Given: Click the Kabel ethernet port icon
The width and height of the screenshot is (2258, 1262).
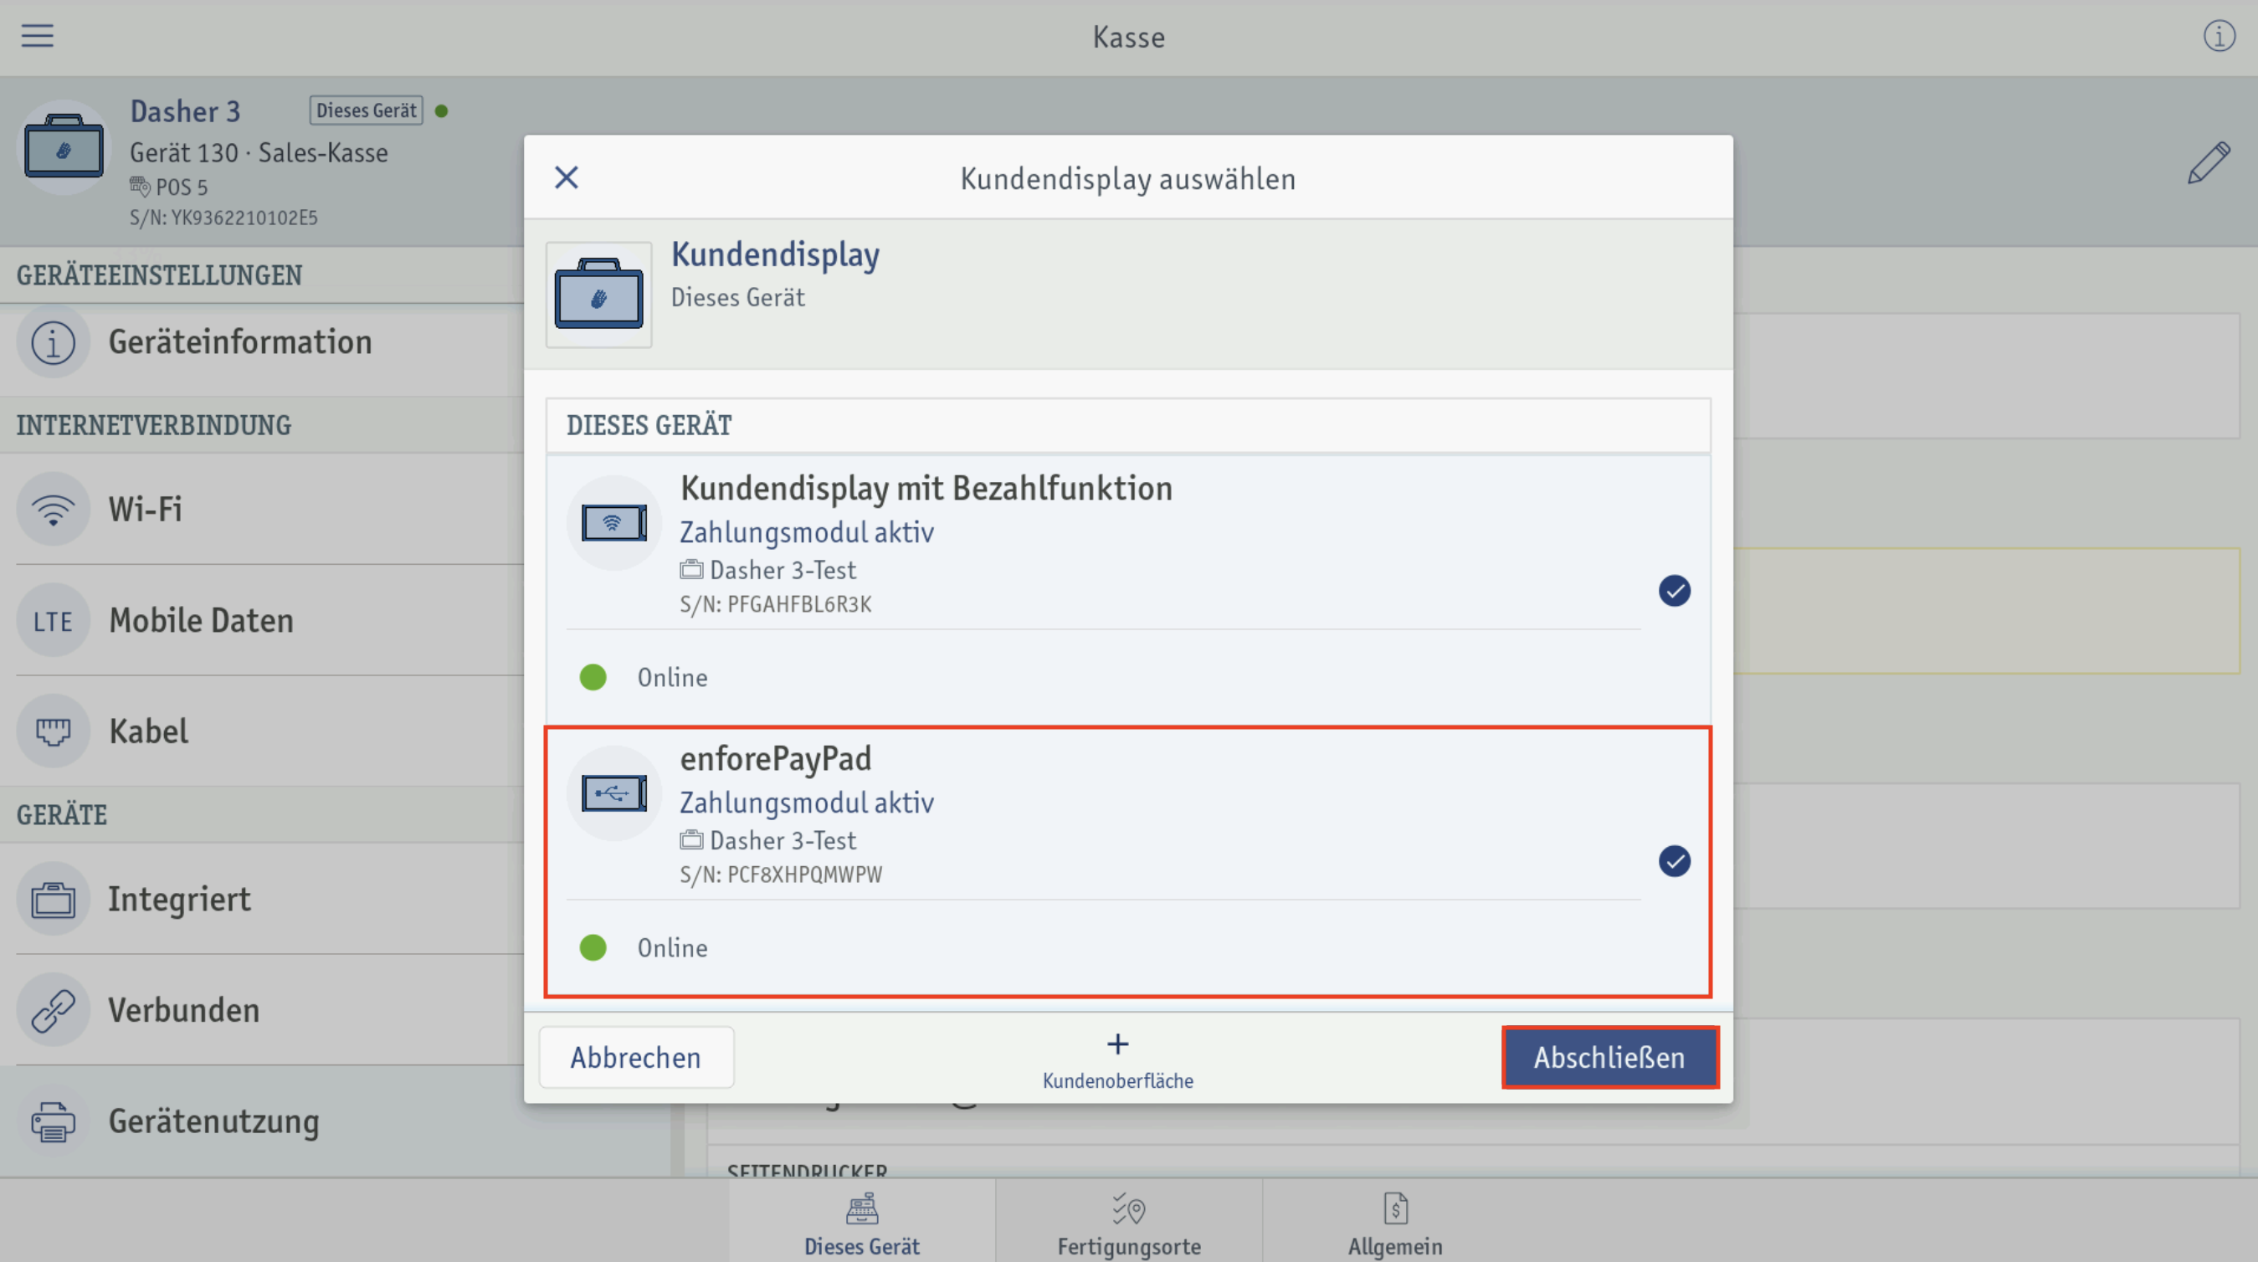Looking at the screenshot, I should pyautogui.click(x=54, y=731).
